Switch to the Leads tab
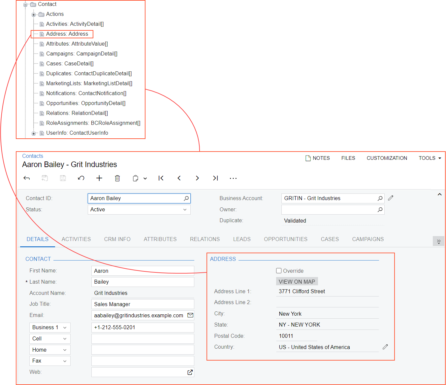446x385 pixels. click(242, 239)
